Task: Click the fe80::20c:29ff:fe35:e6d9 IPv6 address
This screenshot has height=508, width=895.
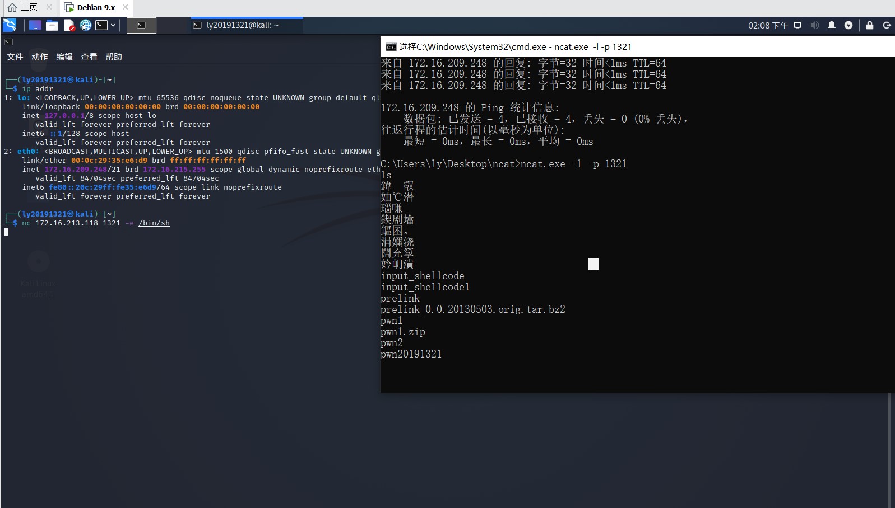Action: click(x=103, y=187)
